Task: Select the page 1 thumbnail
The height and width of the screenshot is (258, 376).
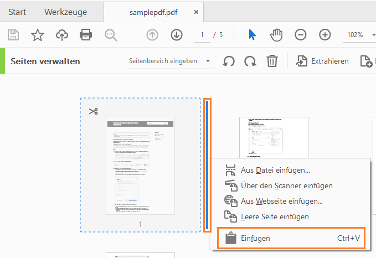Action: point(140,166)
